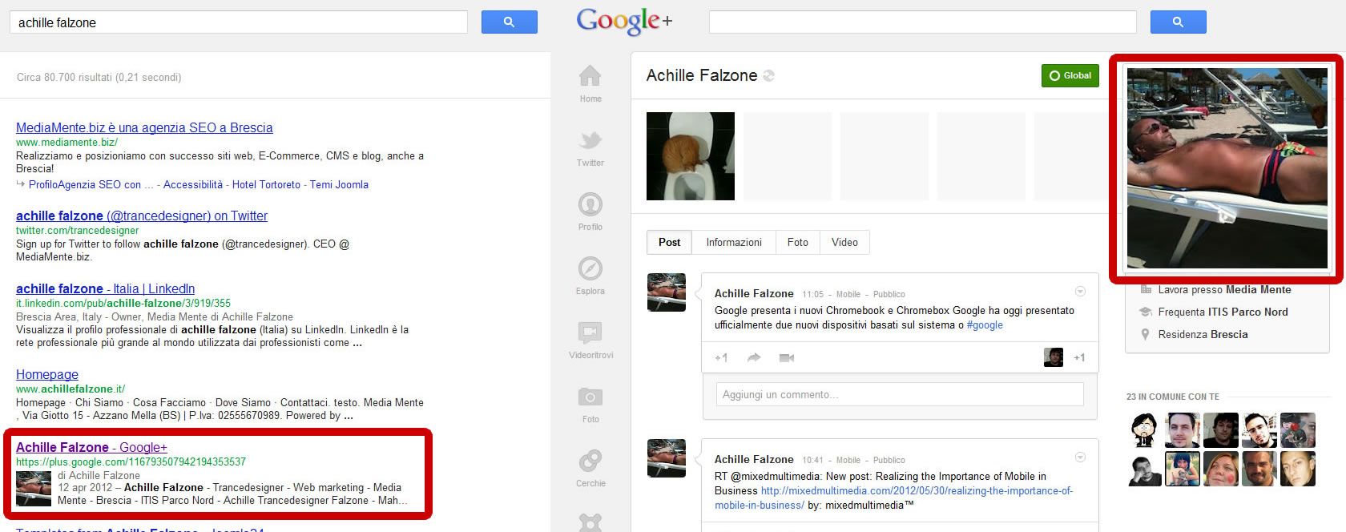Share the Chromebook post with arrow icon
This screenshot has height=532, width=1346.
[x=754, y=358]
